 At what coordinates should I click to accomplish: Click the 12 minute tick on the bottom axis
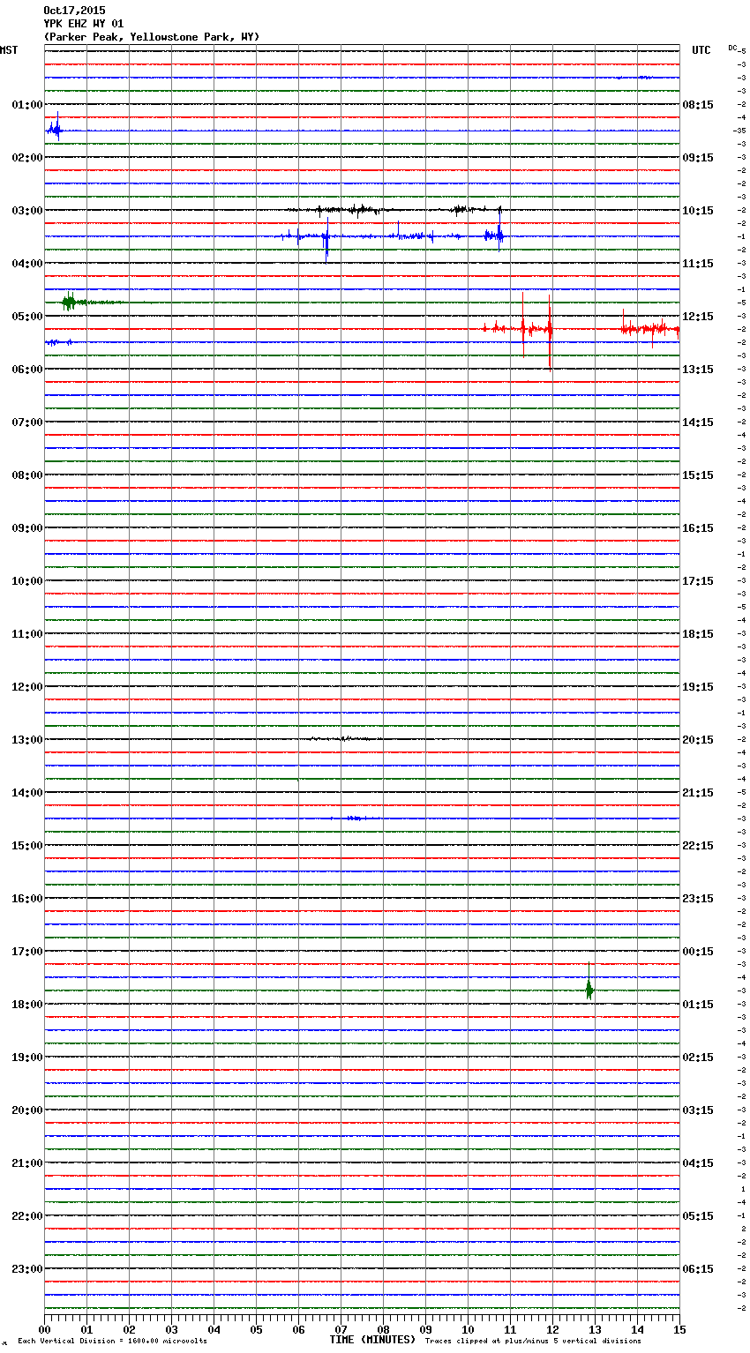pyautogui.click(x=552, y=1329)
